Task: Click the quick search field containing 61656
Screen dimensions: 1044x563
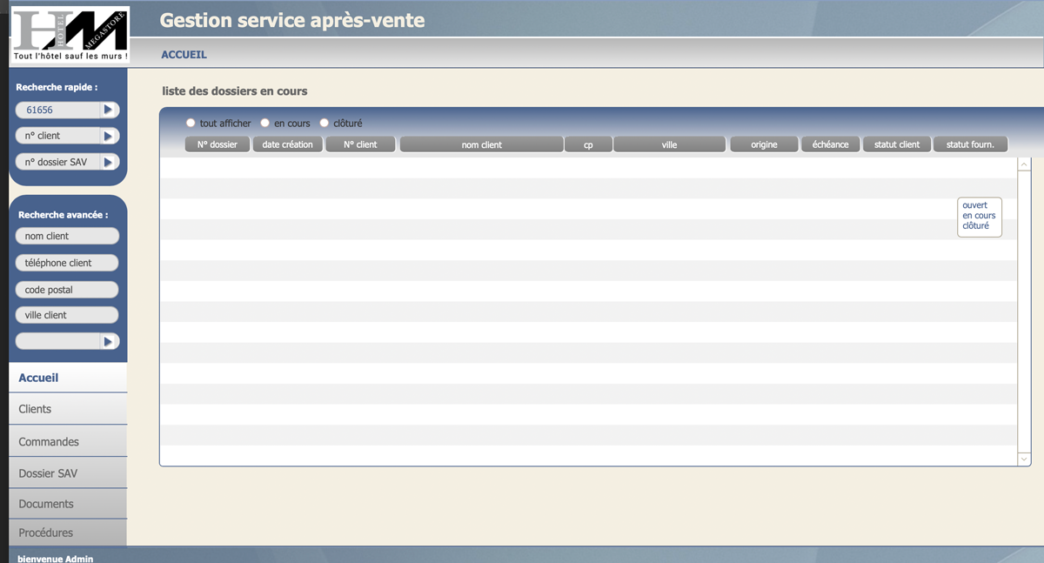Action: pyautogui.click(x=58, y=110)
